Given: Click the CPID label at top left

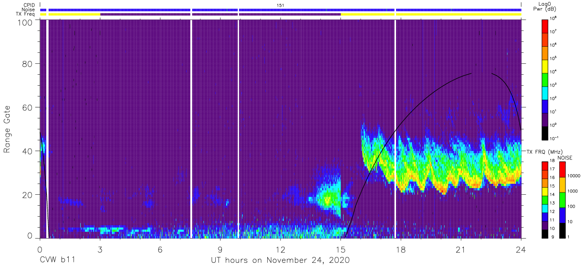Looking at the screenshot, I should pos(30,5).
